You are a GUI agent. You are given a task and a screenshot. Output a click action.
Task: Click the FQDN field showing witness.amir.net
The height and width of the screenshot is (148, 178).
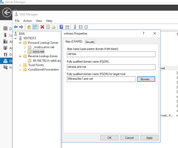click(111, 67)
